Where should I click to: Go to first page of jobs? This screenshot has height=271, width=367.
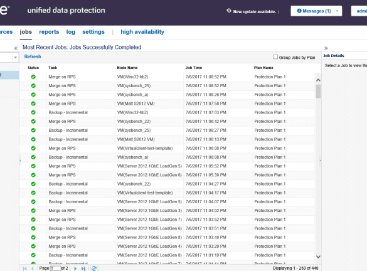25,268
